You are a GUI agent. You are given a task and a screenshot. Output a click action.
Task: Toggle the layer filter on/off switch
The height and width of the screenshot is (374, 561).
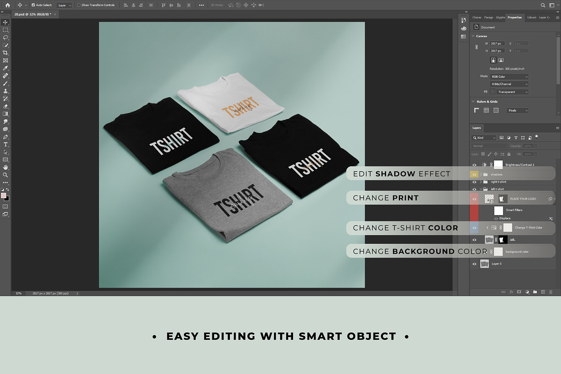coord(537,137)
